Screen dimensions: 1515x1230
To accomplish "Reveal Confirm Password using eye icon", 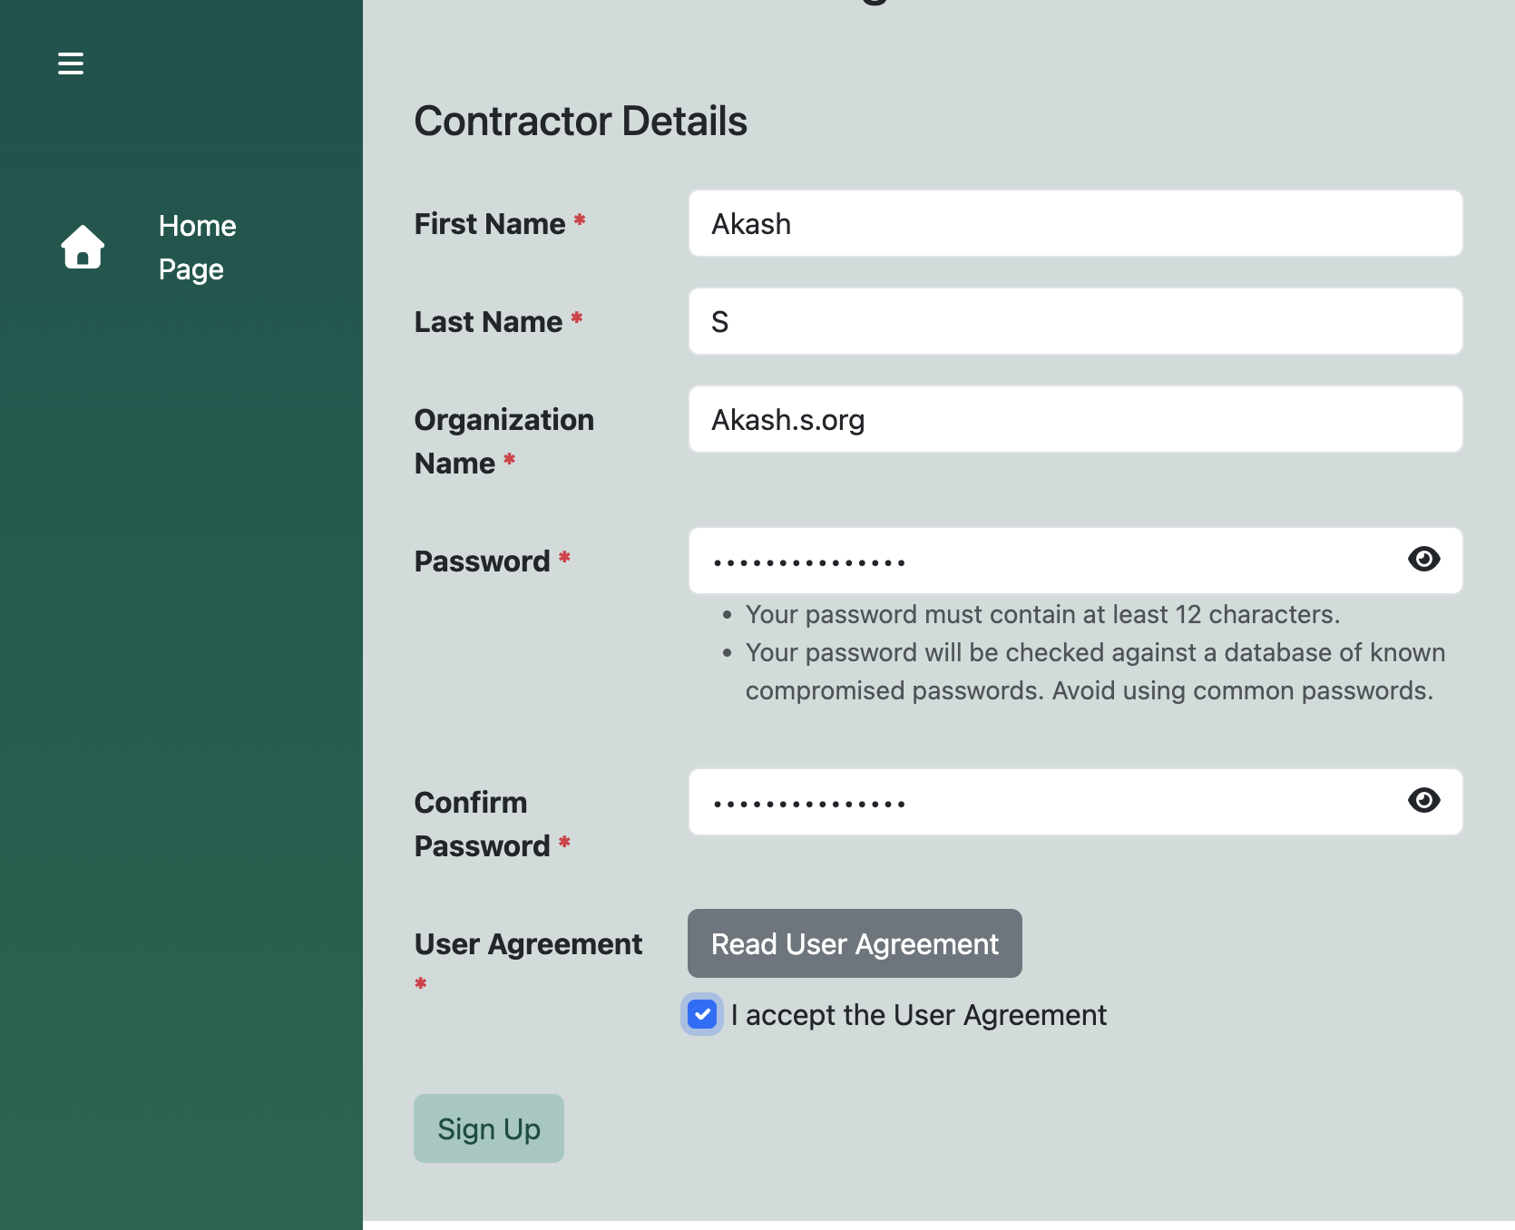I will pos(1423,800).
